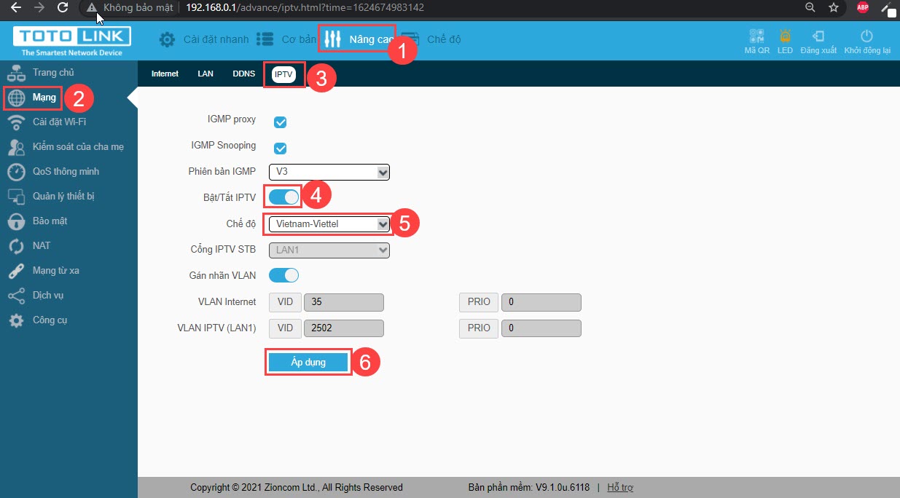This screenshot has height=498, width=900.
Task: Click the Copyright © 2021 Zioncom text
Action: coord(297,487)
